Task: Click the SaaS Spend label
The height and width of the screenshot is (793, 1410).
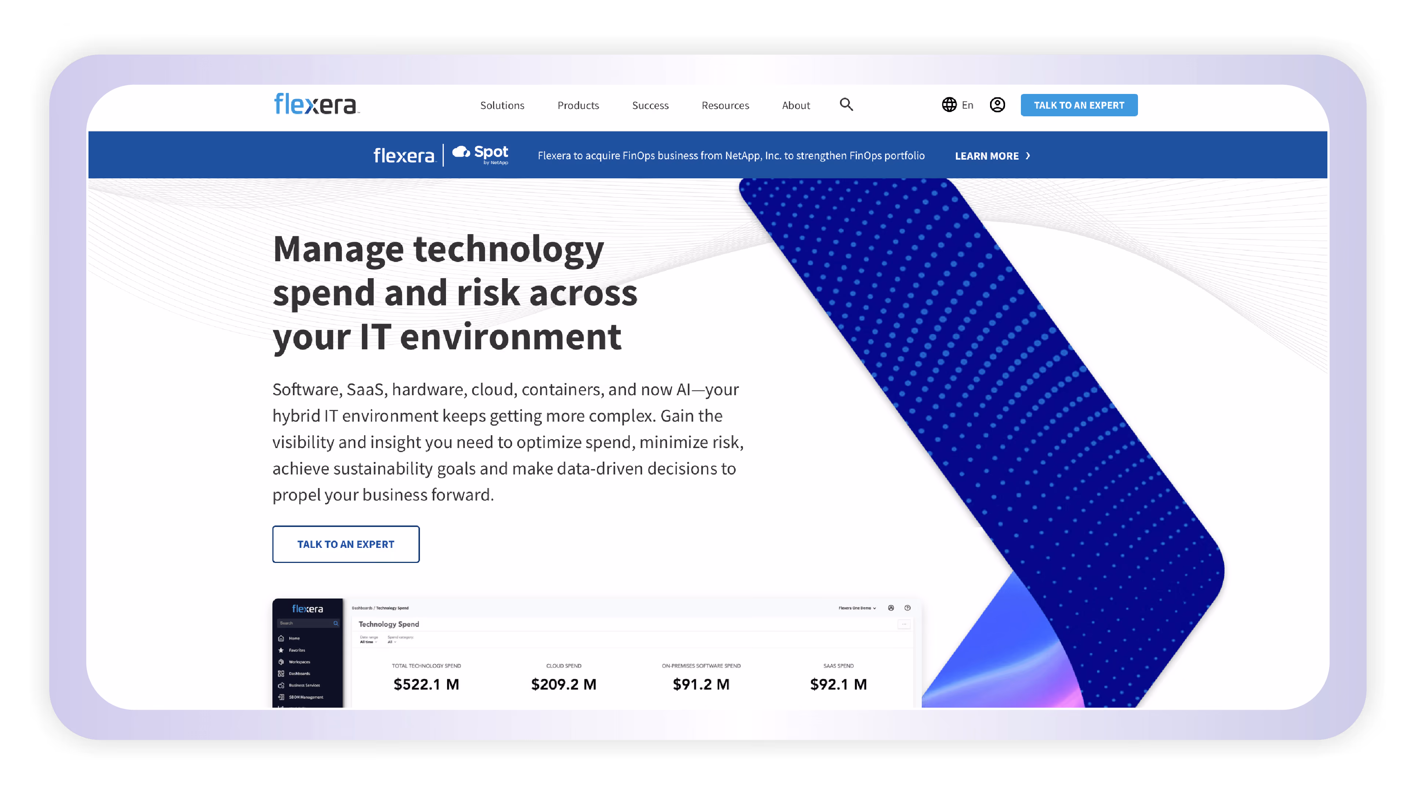Action: point(838,666)
